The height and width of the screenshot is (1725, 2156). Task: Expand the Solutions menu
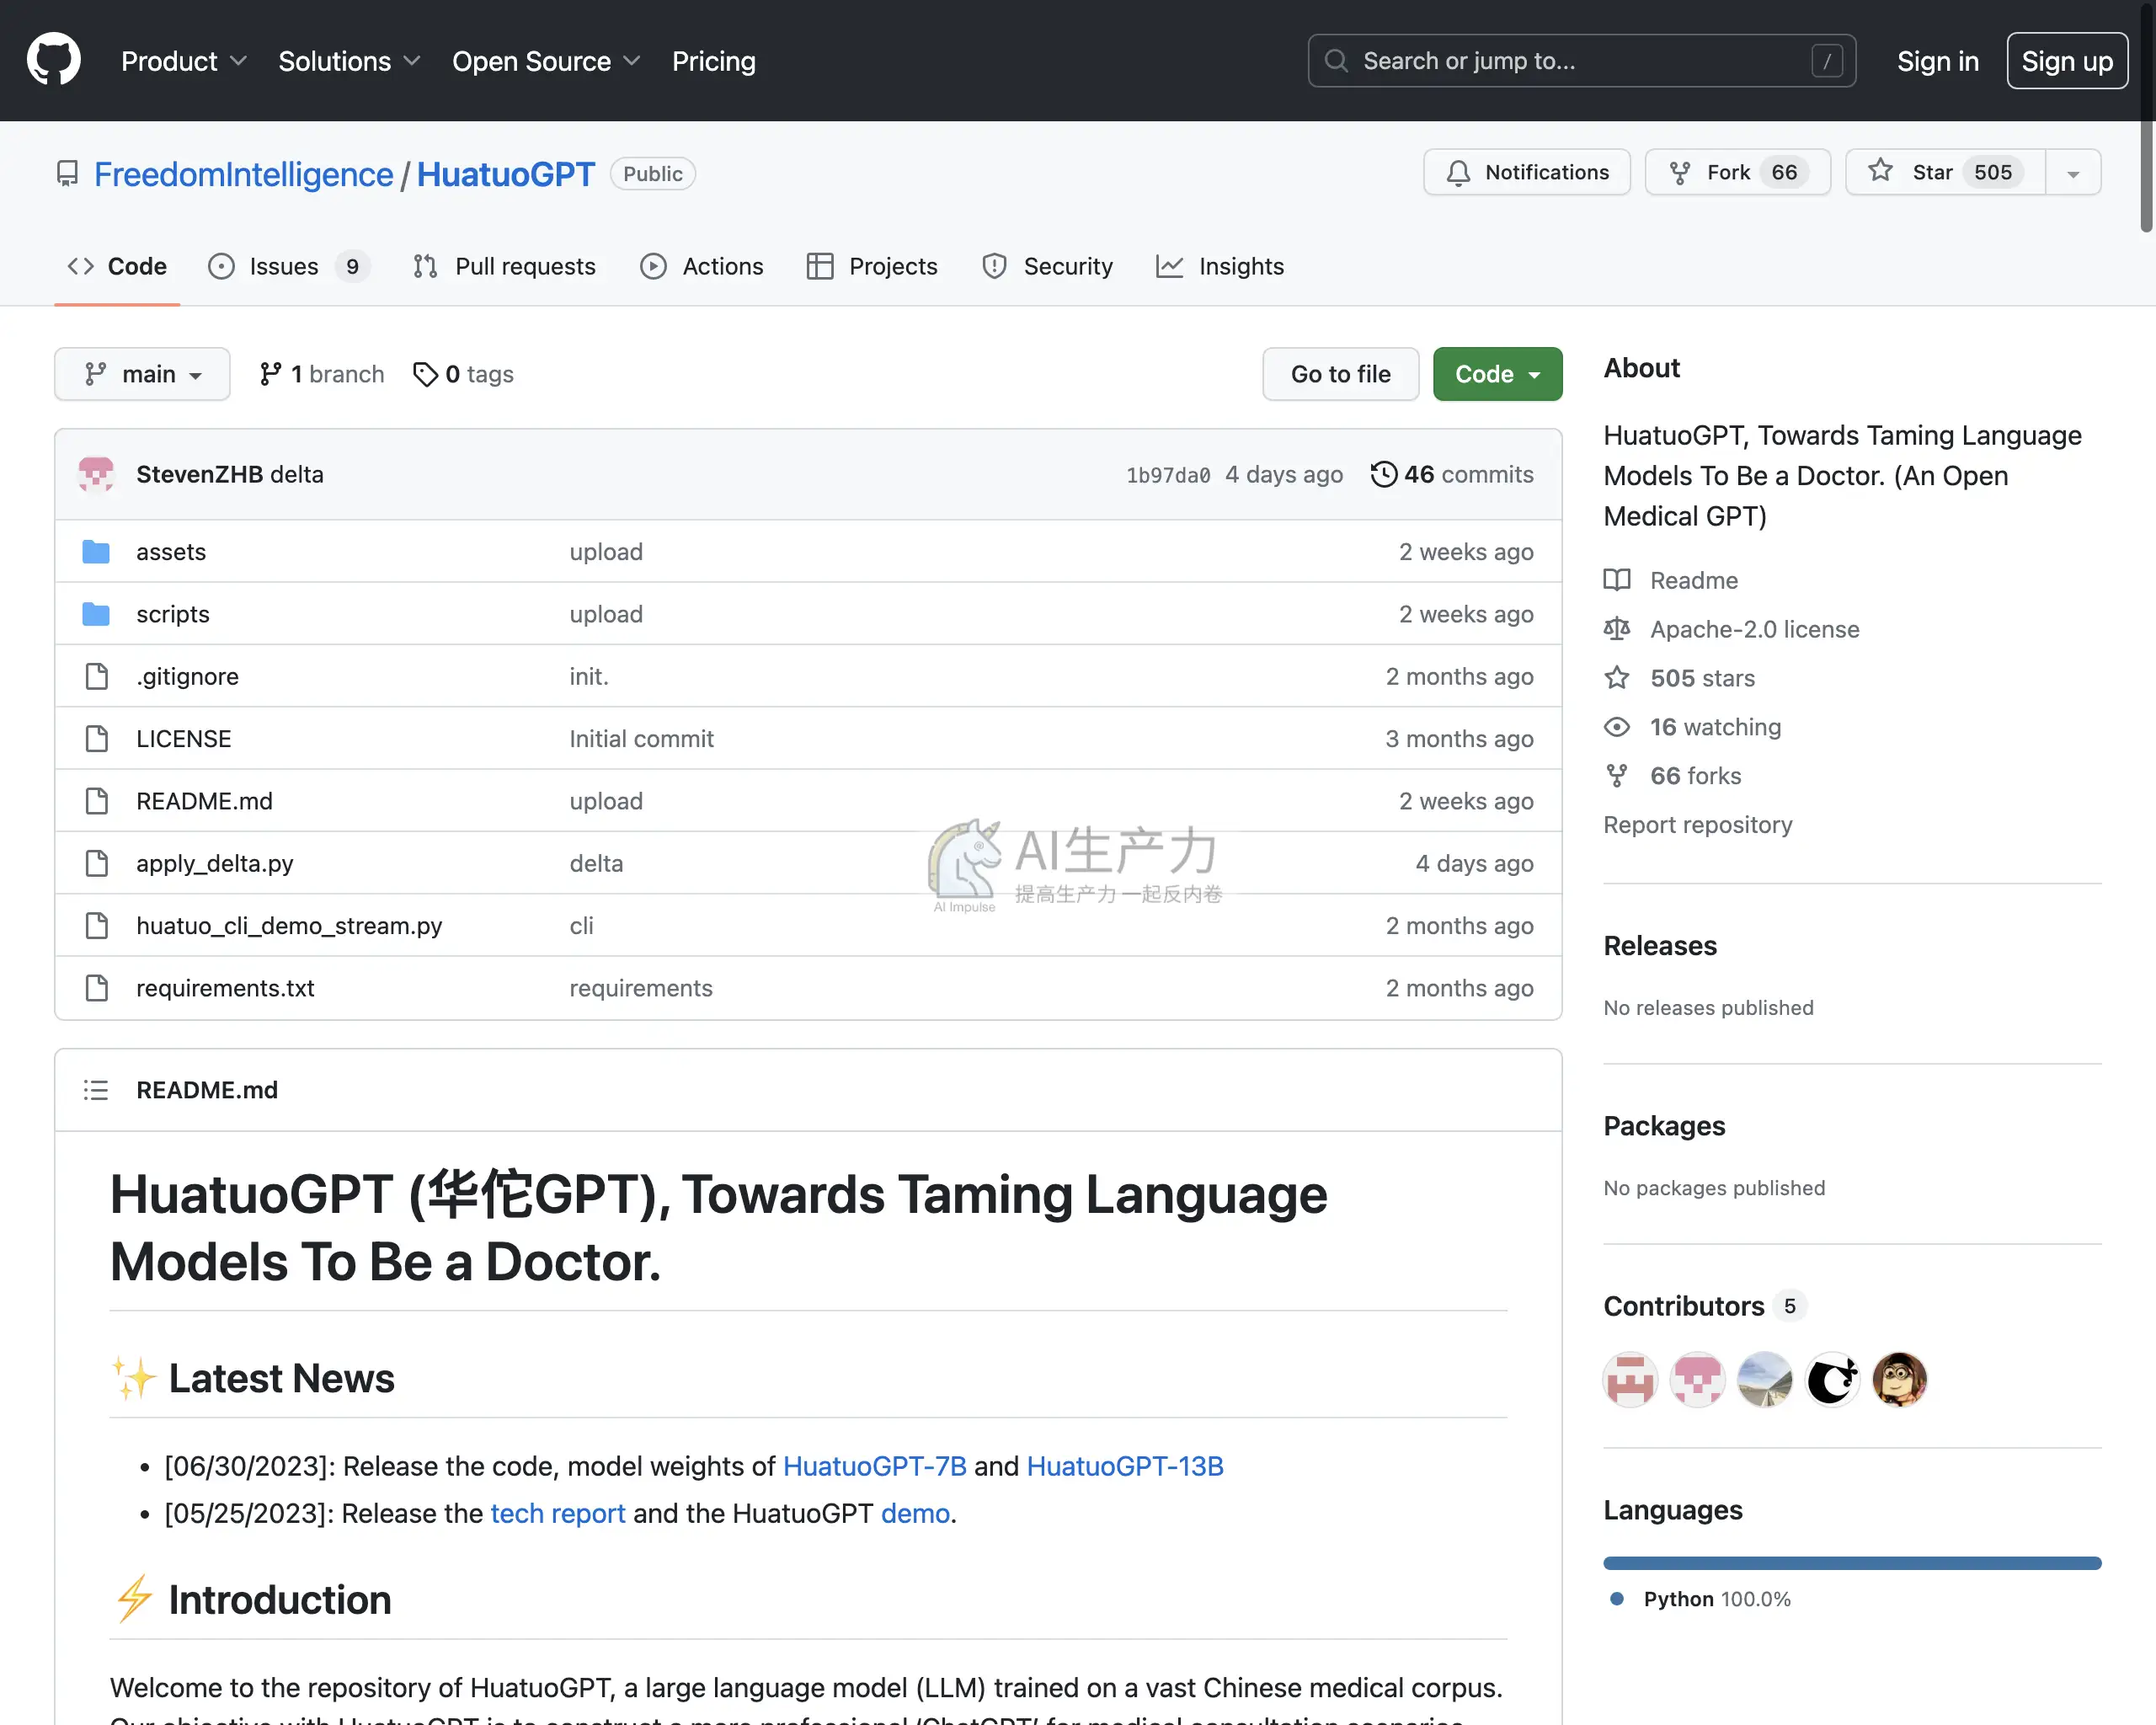349,61
